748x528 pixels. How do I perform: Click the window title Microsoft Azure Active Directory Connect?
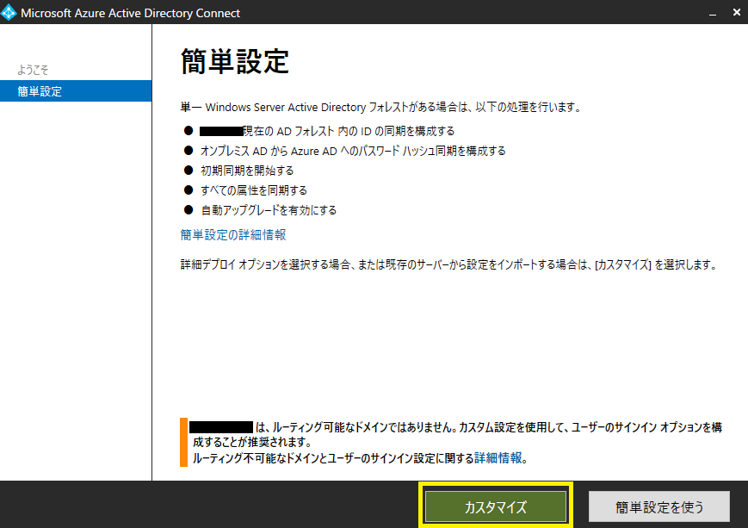click(x=130, y=13)
